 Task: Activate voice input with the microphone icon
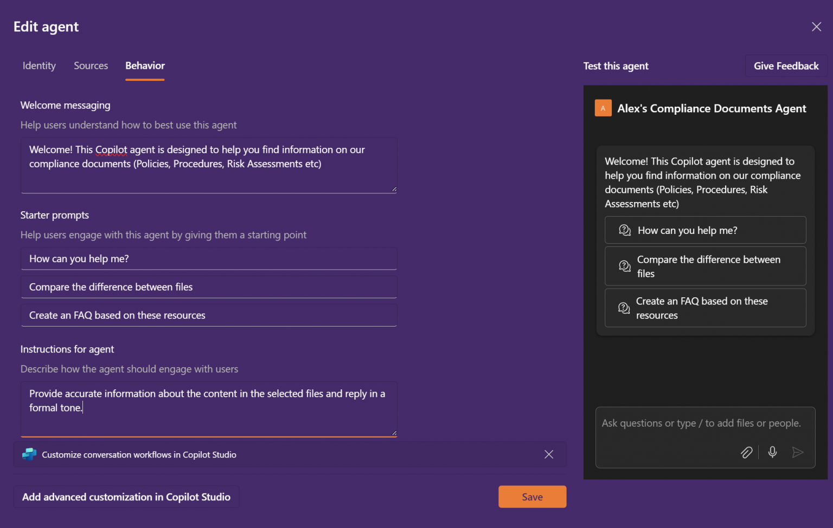(x=772, y=452)
